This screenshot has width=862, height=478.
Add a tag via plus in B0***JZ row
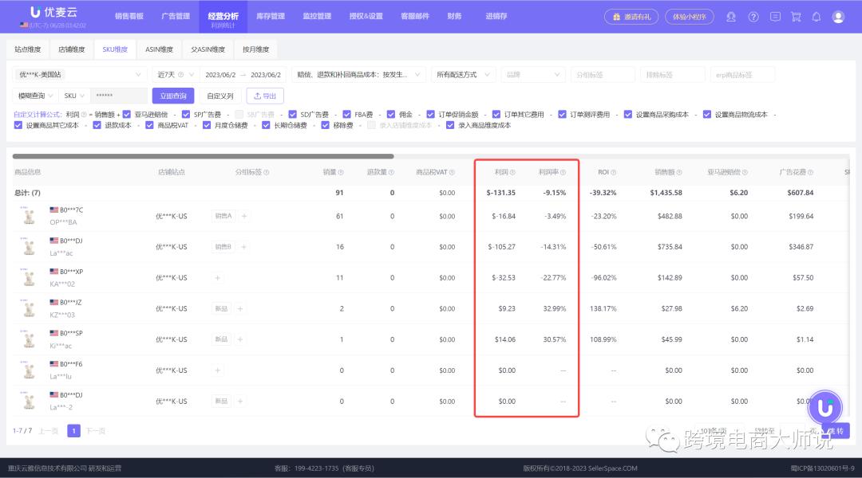pos(240,309)
